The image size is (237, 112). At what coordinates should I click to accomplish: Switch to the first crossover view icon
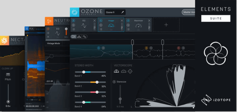[74, 37]
